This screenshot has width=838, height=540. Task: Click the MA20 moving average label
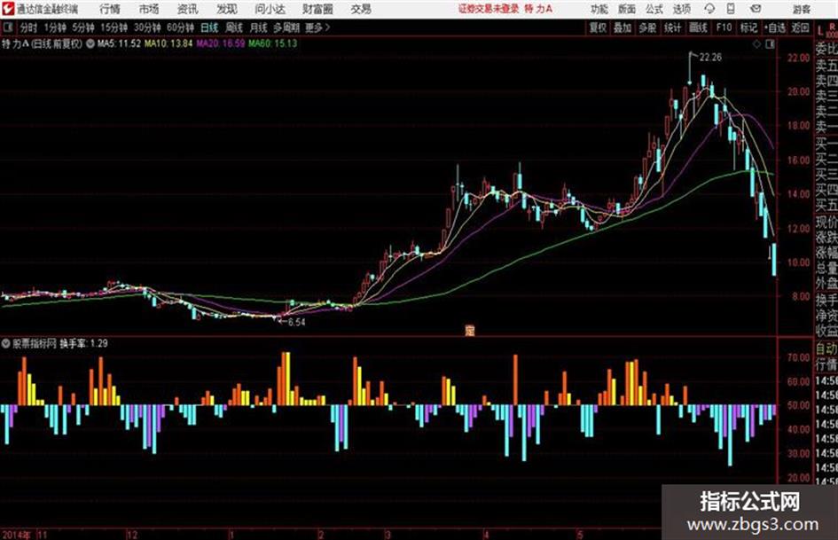tap(220, 43)
